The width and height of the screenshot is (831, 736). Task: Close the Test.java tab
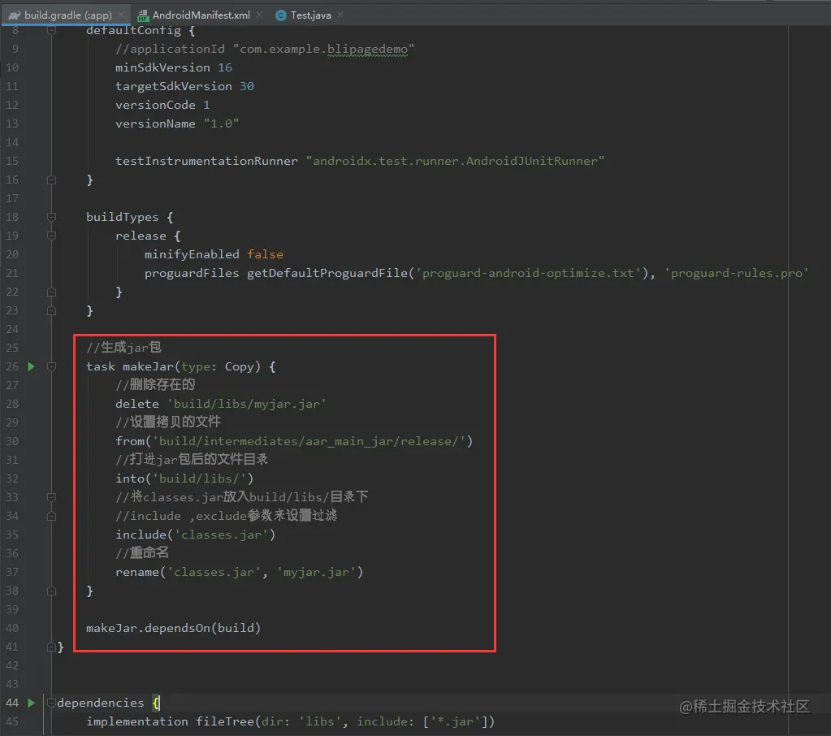tap(340, 15)
